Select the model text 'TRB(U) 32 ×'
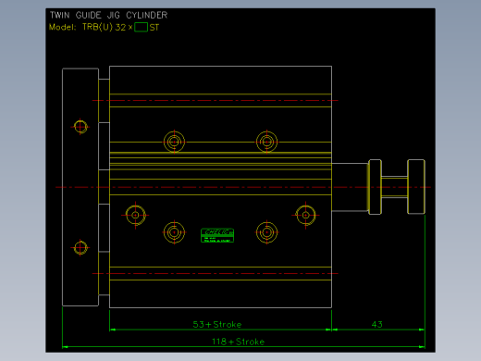 coord(107,27)
